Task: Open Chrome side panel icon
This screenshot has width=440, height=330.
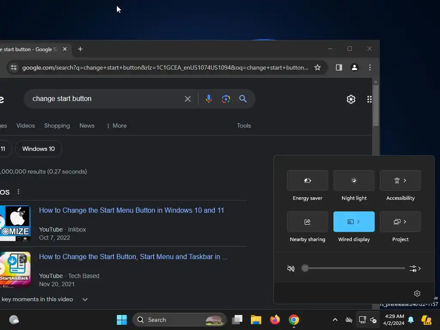Action: 339,67
